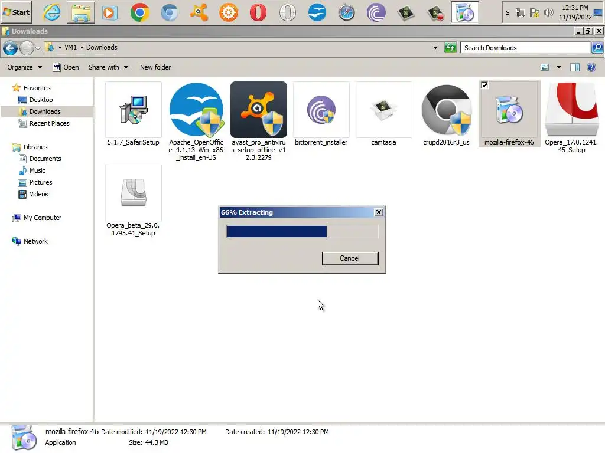This screenshot has height=453, width=605.
Task: Launch OpenOffice from the taskbar
Action: pyautogui.click(x=317, y=12)
